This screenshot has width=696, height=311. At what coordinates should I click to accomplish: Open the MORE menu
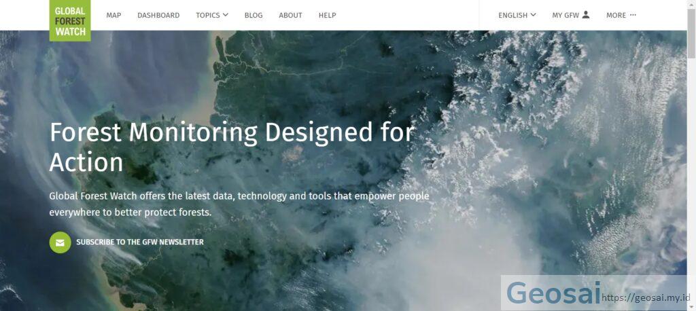coord(616,15)
